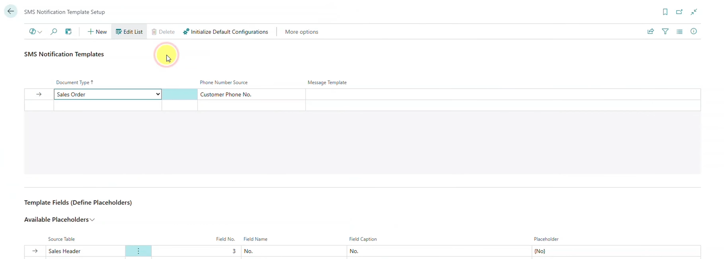
Task: Run Initialize Default Configurations action
Action: (x=226, y=32)
